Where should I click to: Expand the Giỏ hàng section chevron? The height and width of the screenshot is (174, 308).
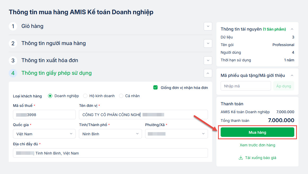point(208,26)
